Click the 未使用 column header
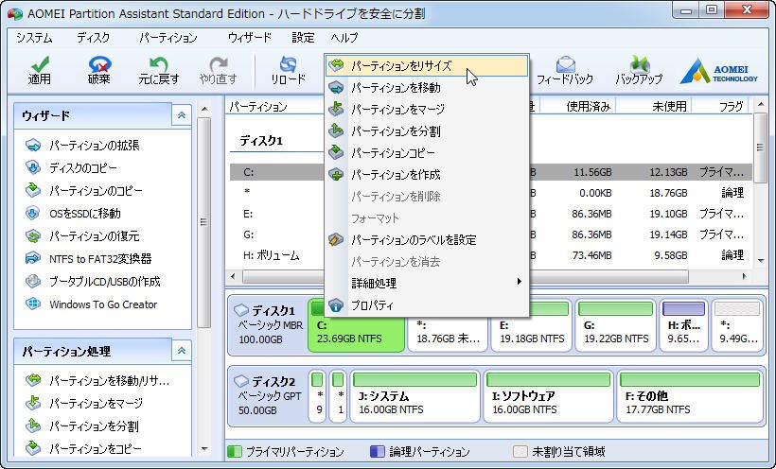 click(x=654, y=106)
